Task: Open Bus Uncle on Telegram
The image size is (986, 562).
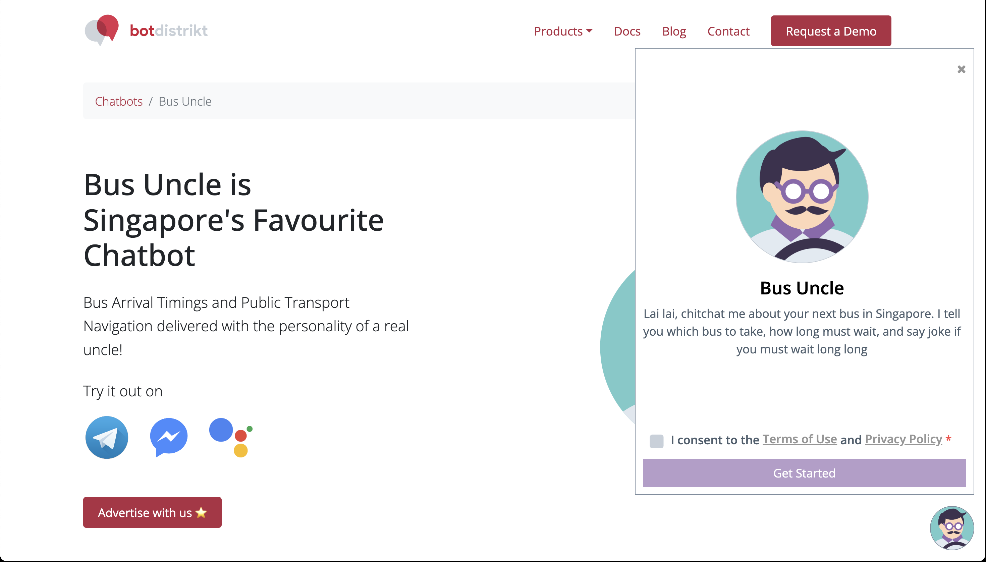Action: (x=107, y=437)
